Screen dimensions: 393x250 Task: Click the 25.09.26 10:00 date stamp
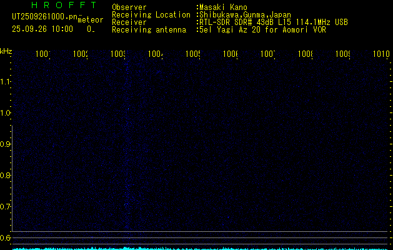point(42,29)
